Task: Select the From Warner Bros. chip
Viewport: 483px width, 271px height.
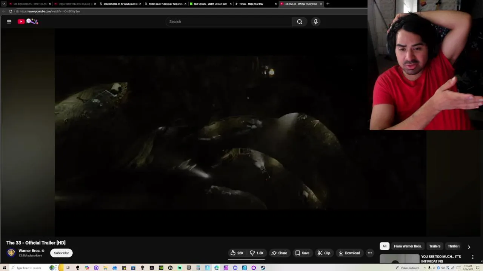Action: click(408, 246)
